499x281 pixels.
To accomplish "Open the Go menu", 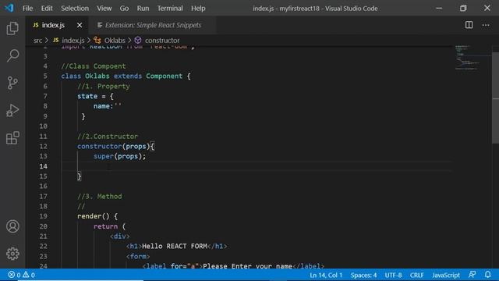I will 124,9.
